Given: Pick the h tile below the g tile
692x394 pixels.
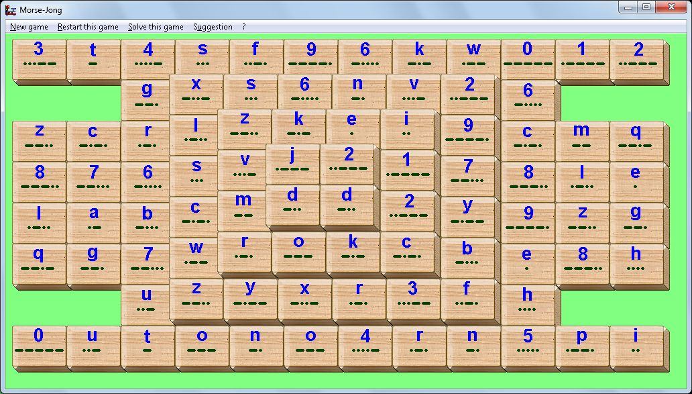Looking at the screenshot, I should (x=636, y=263).
